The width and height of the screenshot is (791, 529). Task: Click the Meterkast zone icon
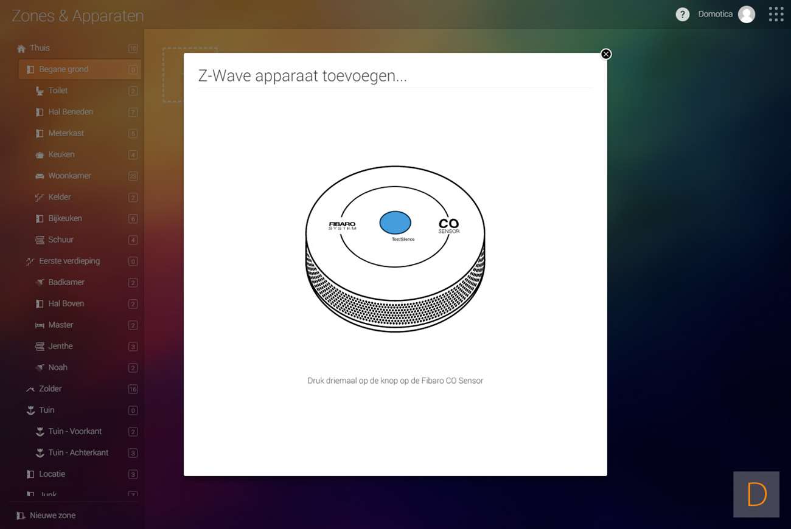40,134
